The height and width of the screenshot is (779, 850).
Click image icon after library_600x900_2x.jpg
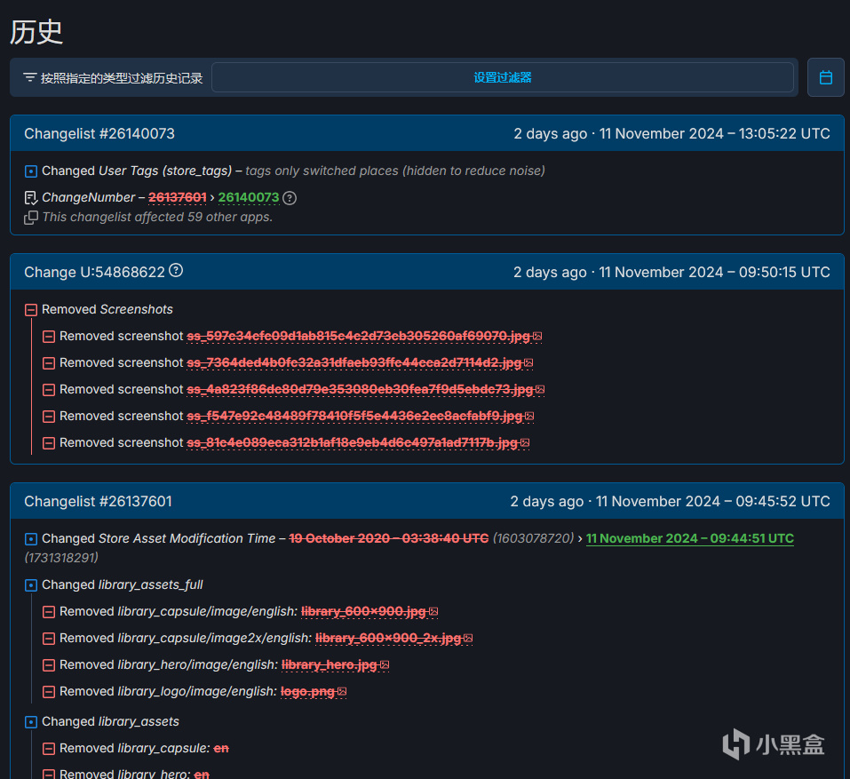(x=468, y=638)
